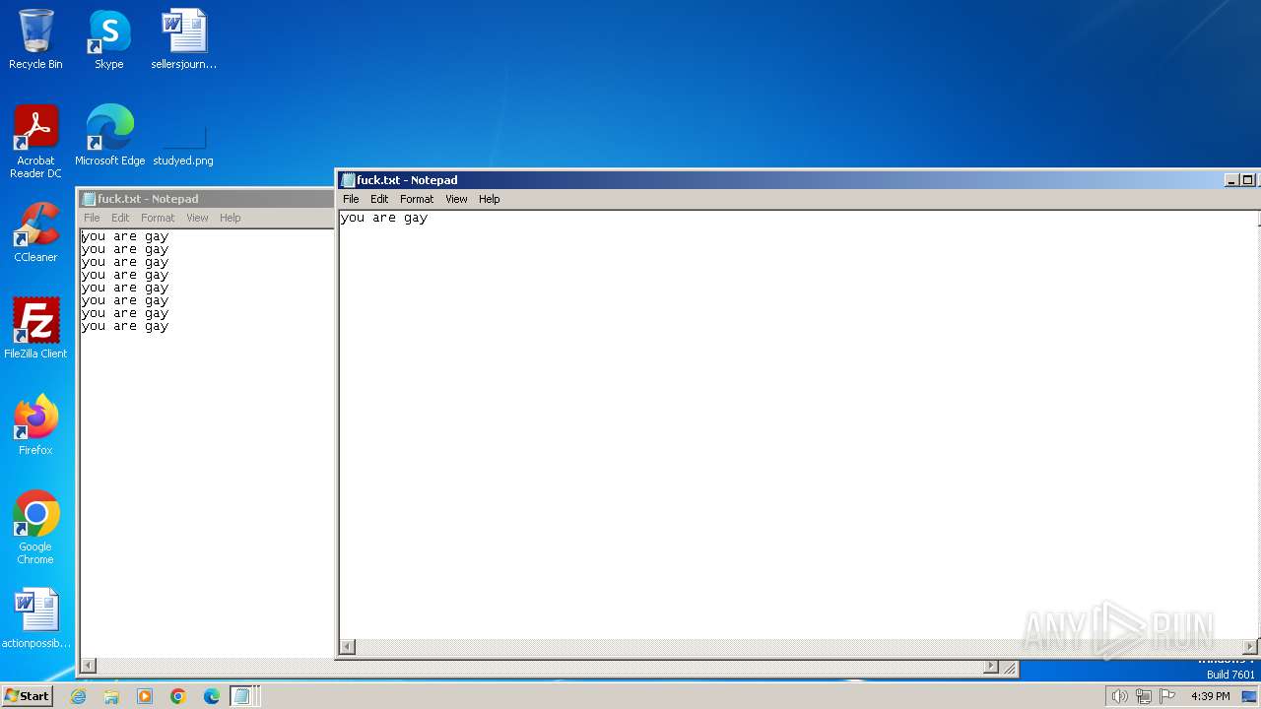Open Acrobat Reader DC shortcut
This screenshot has width=1261, height=709.
35,142
